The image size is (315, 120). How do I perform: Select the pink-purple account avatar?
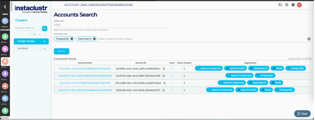pos(5,49)
